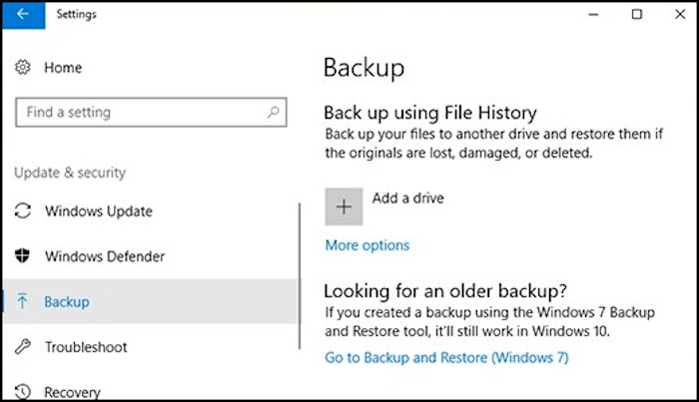Select Windows Update in sidebar
Viewport: 699px width, 402px height.
[x=98, y=211]
